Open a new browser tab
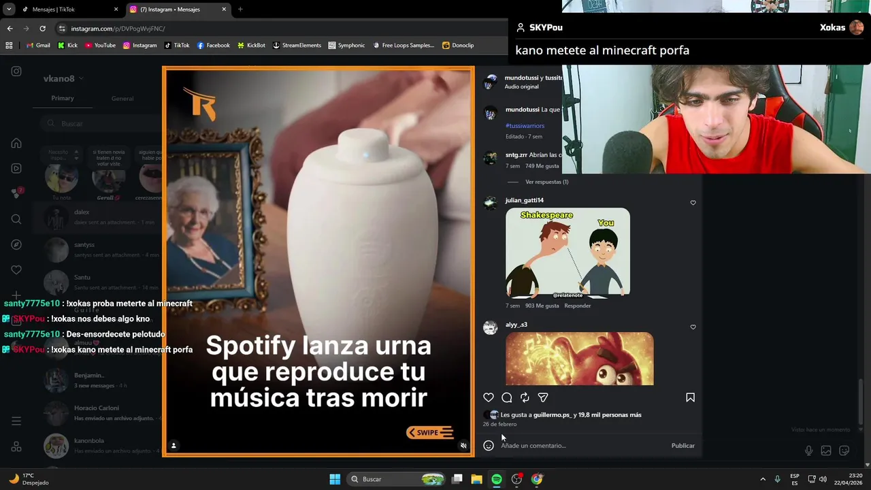The height and width of the screenshot is (490, 871). [x=240, y=10]
